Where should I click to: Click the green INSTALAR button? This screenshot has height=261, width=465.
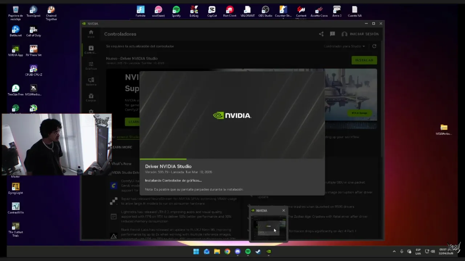(x=364, y=60)
